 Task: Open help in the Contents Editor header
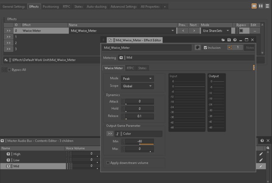click(x=262, y=141)
